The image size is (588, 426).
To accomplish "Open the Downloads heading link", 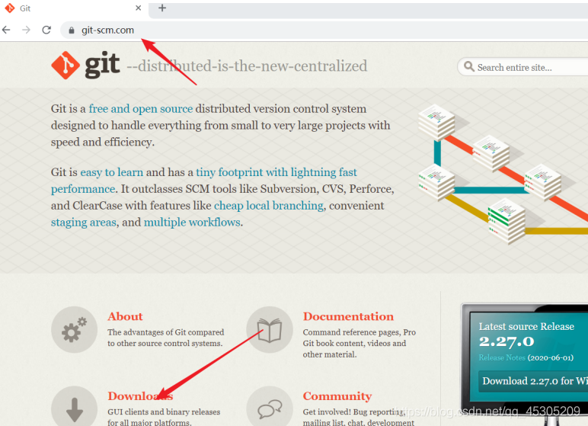I will (x=140, y=396).
